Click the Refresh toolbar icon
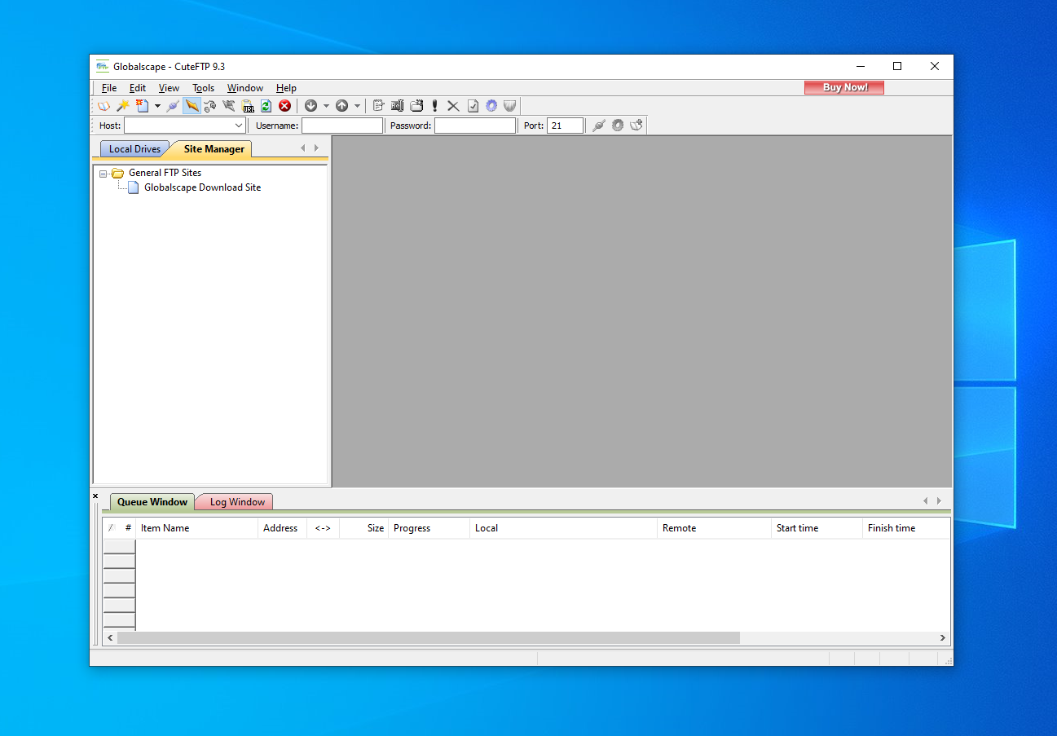The image size is (1057, 736). [x=266, y=105]
